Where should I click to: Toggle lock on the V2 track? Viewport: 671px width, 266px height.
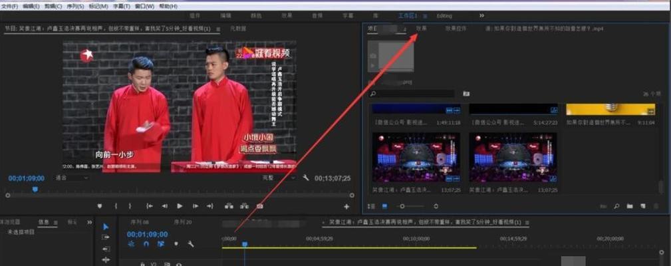click(142, 264)
